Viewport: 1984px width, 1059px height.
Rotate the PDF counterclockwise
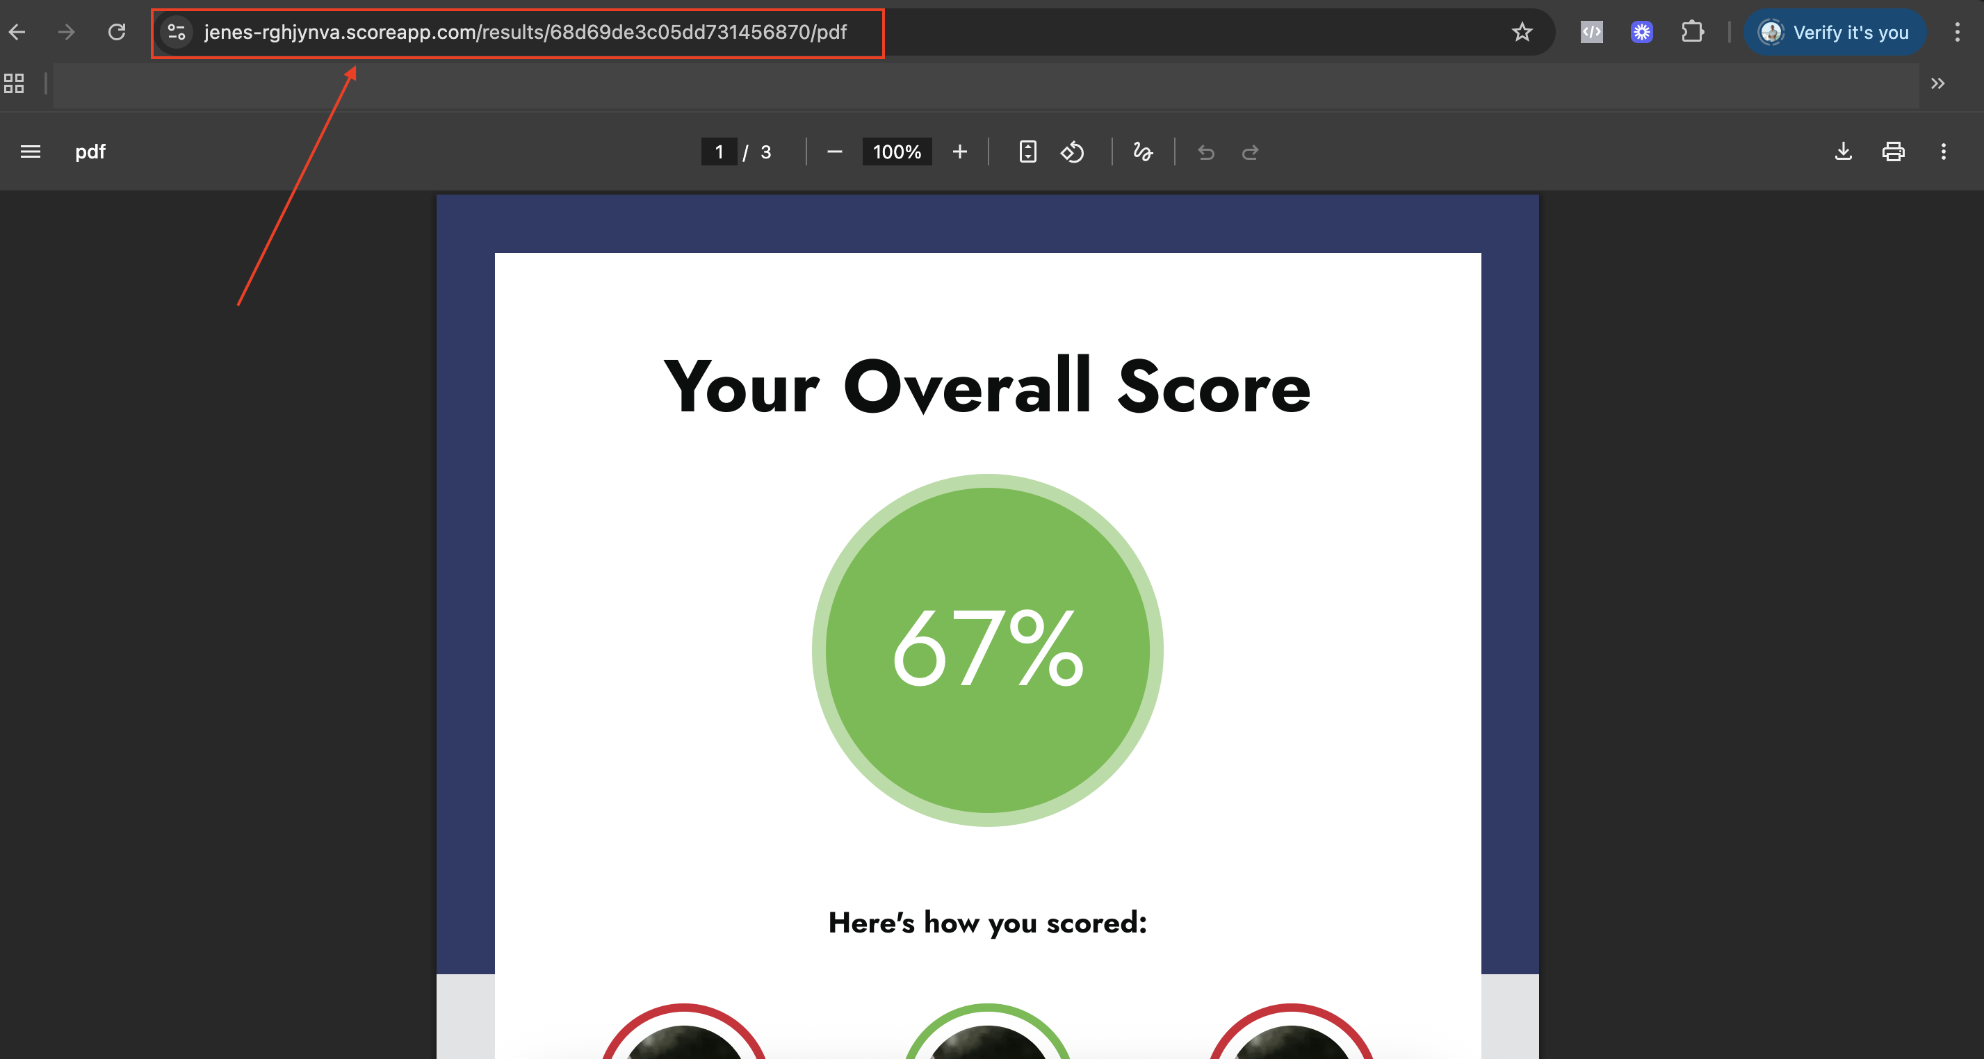1072,152
